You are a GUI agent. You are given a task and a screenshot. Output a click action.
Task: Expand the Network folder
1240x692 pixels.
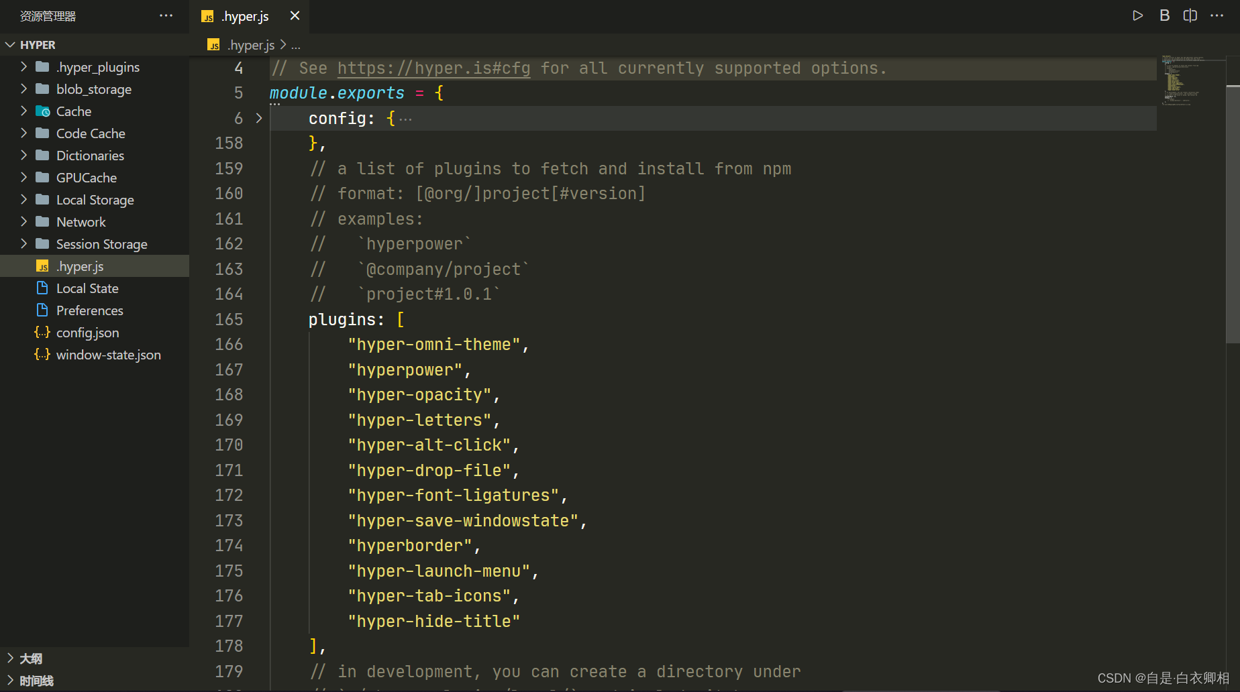pyautogui.click(x=23, y=221)
